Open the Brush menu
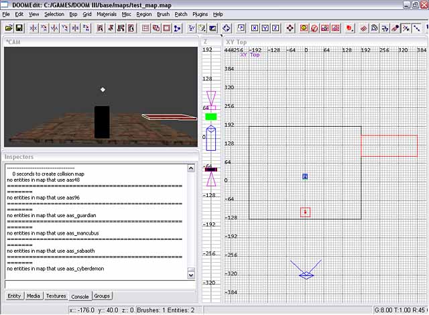 coord(163,14)
